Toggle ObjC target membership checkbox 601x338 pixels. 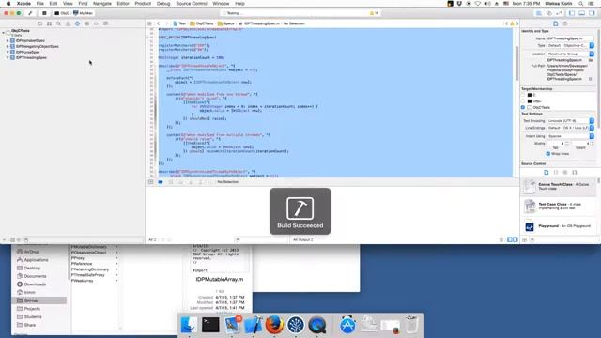click(523, 101)
